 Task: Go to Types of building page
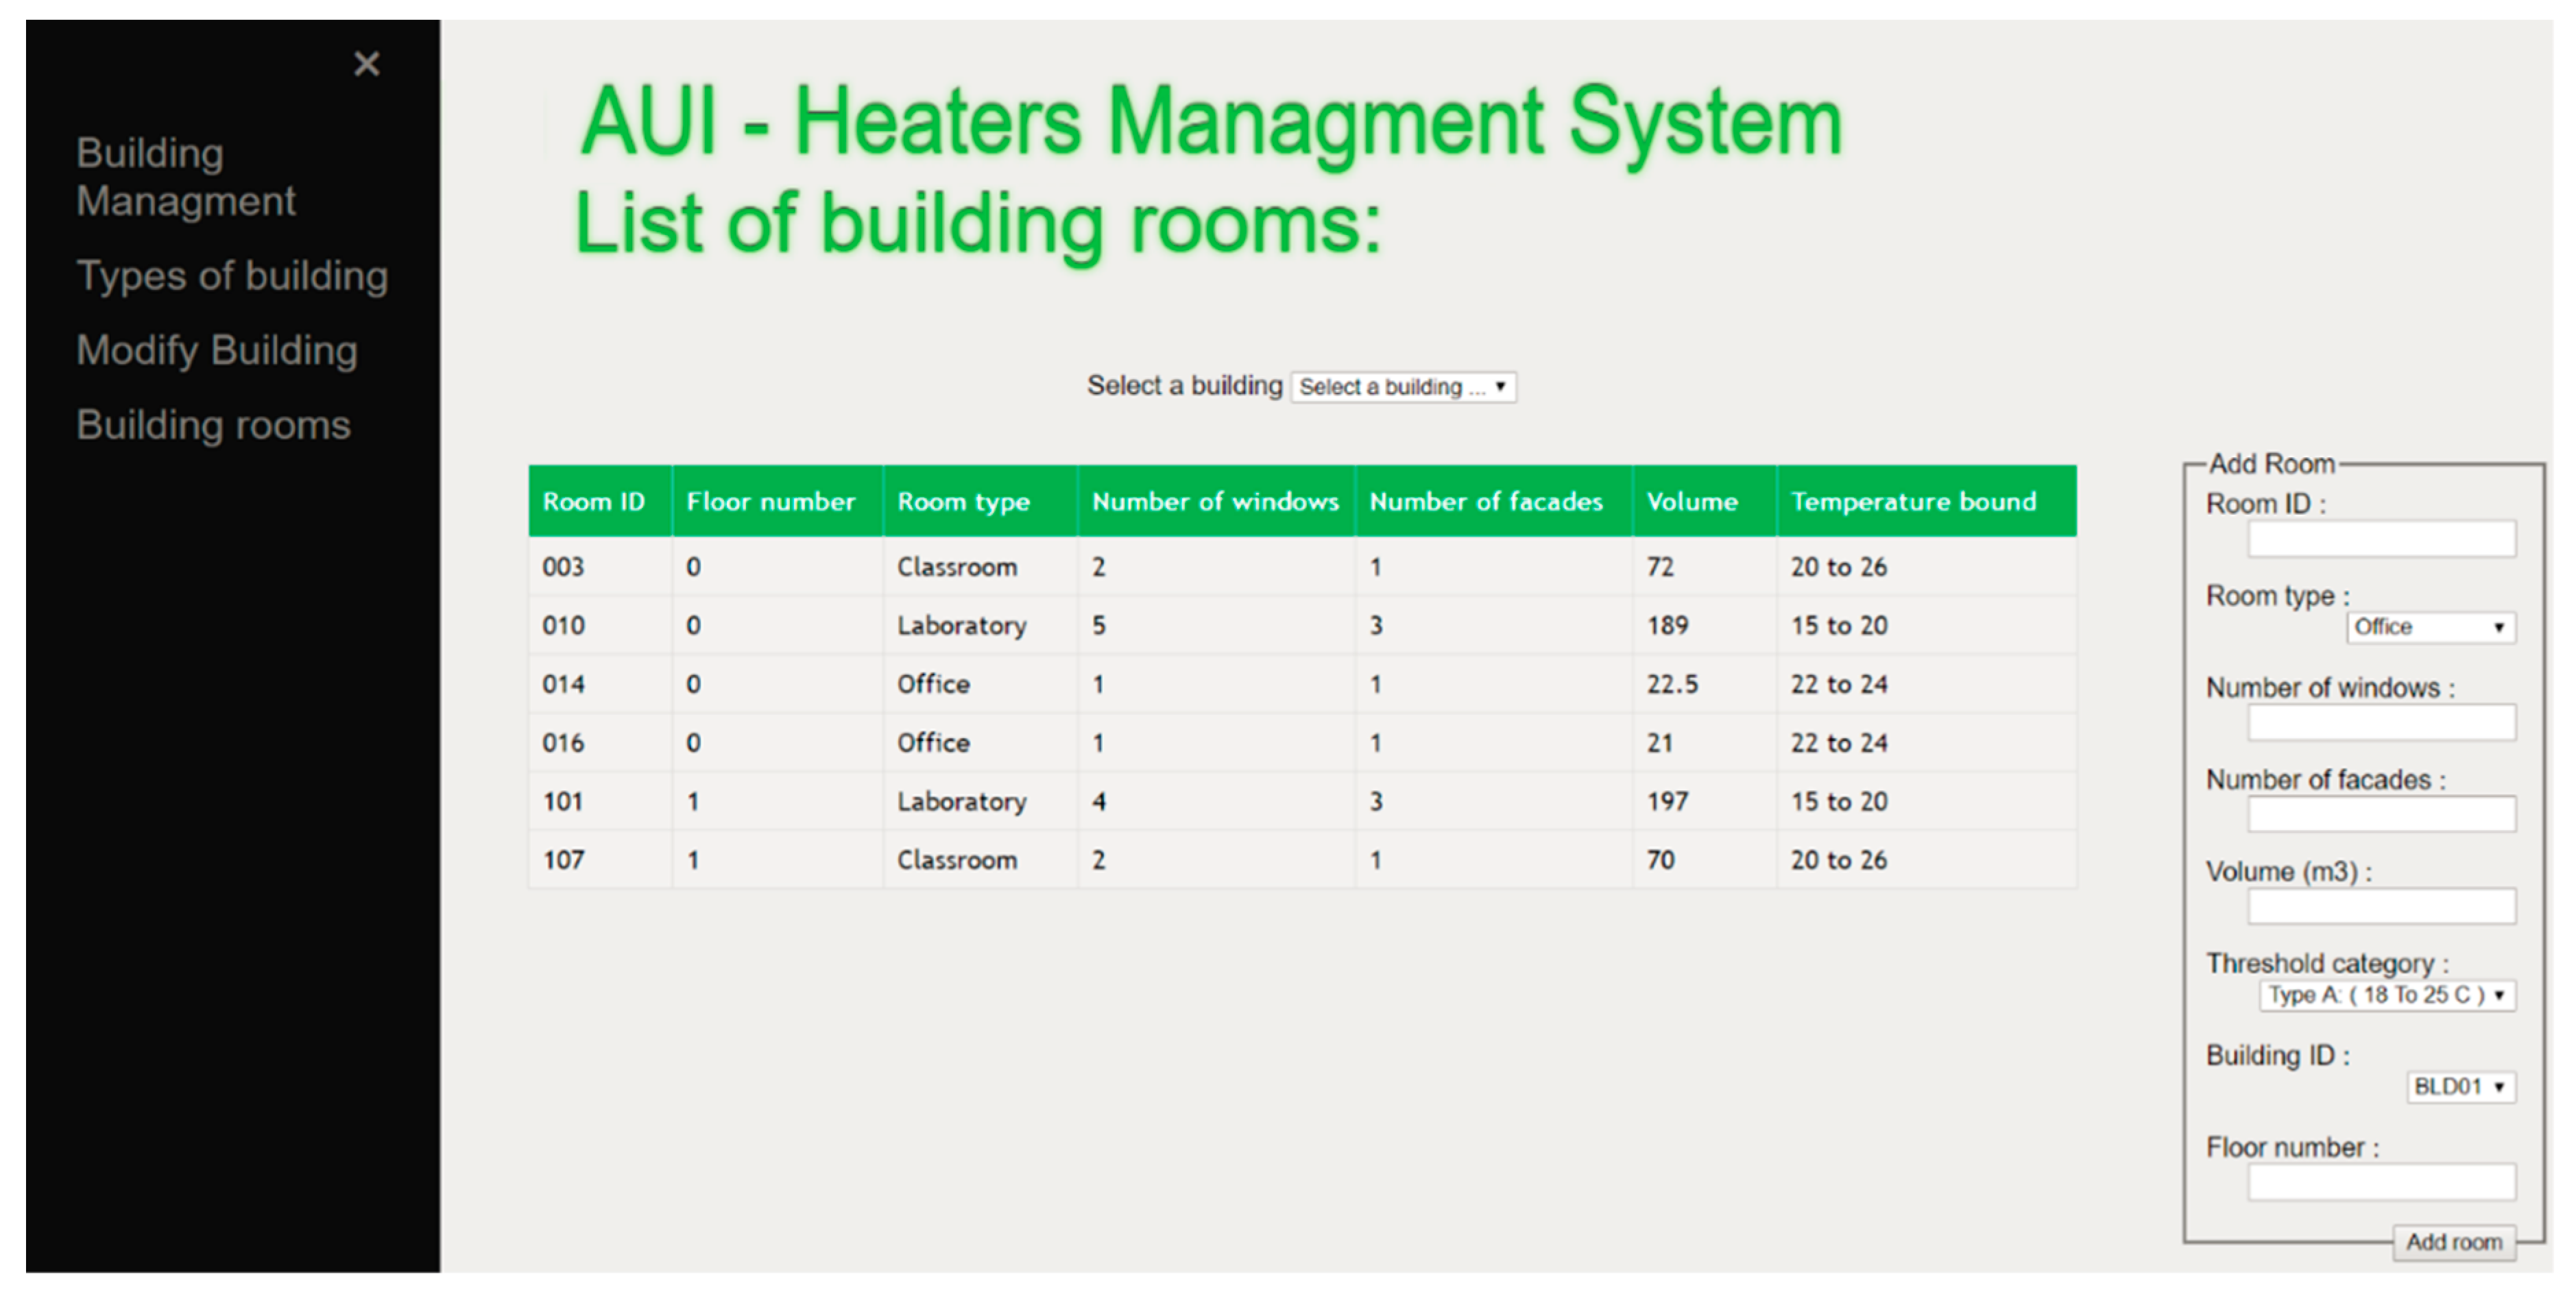(232, 276)
